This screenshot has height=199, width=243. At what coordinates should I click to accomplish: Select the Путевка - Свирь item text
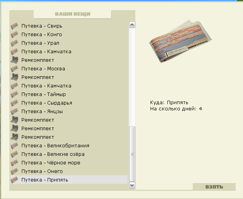click(x=42, y=26)
